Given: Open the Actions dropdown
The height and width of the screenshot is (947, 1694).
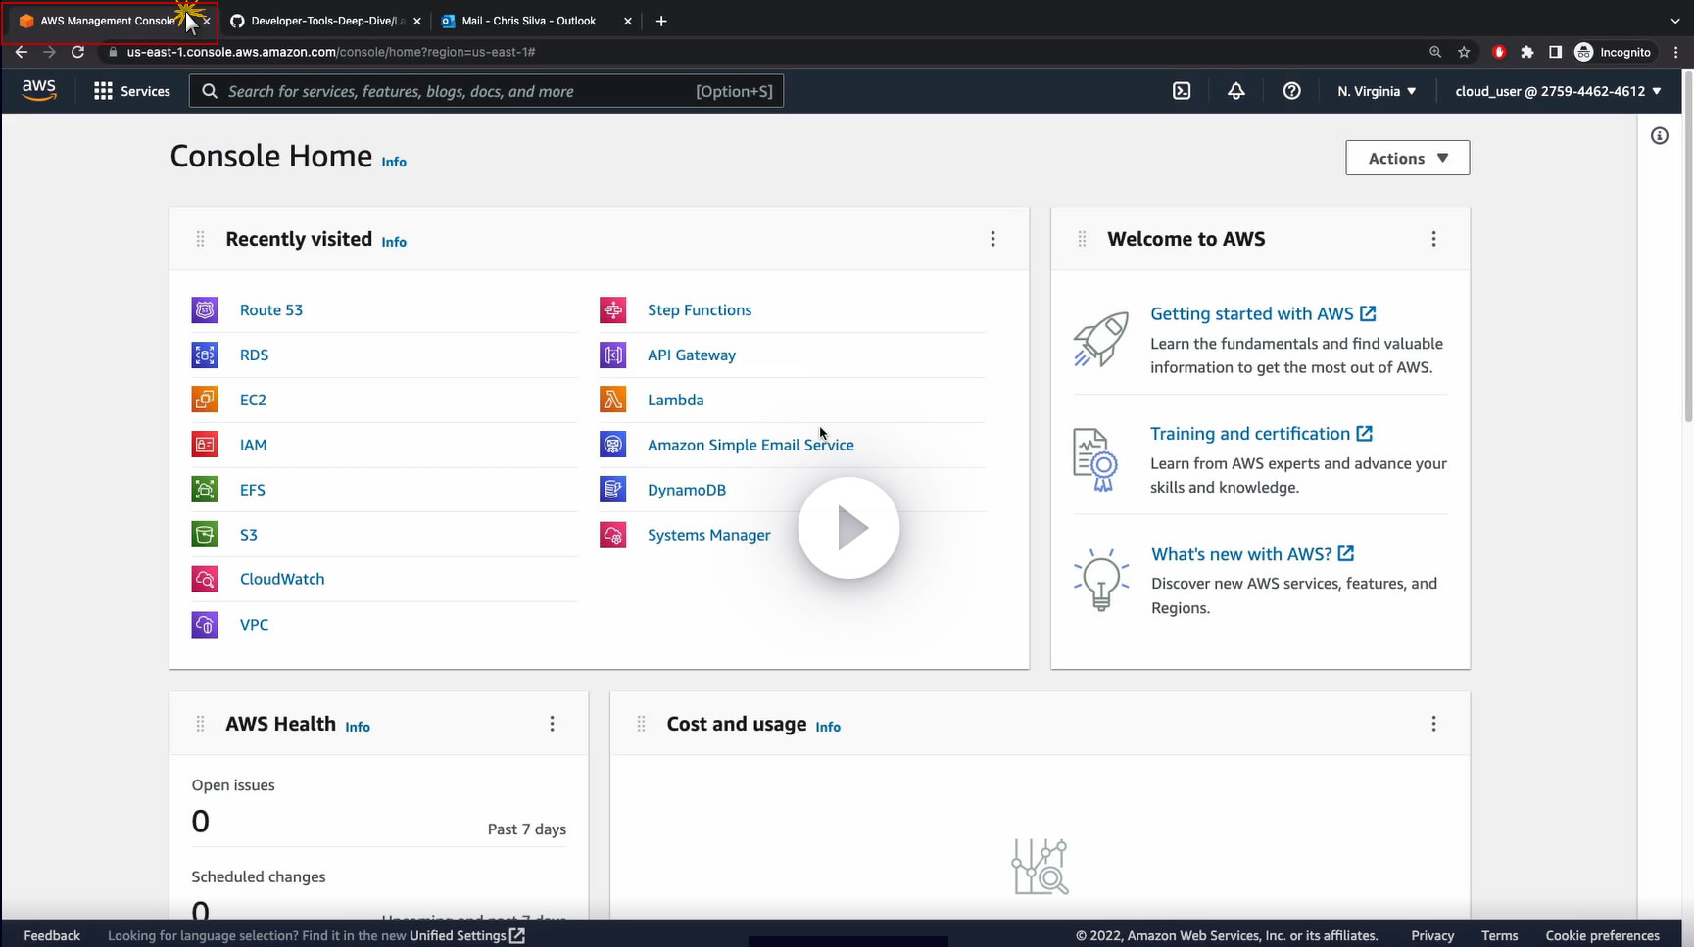Looking at the screenshot, I should point(1408,158).
